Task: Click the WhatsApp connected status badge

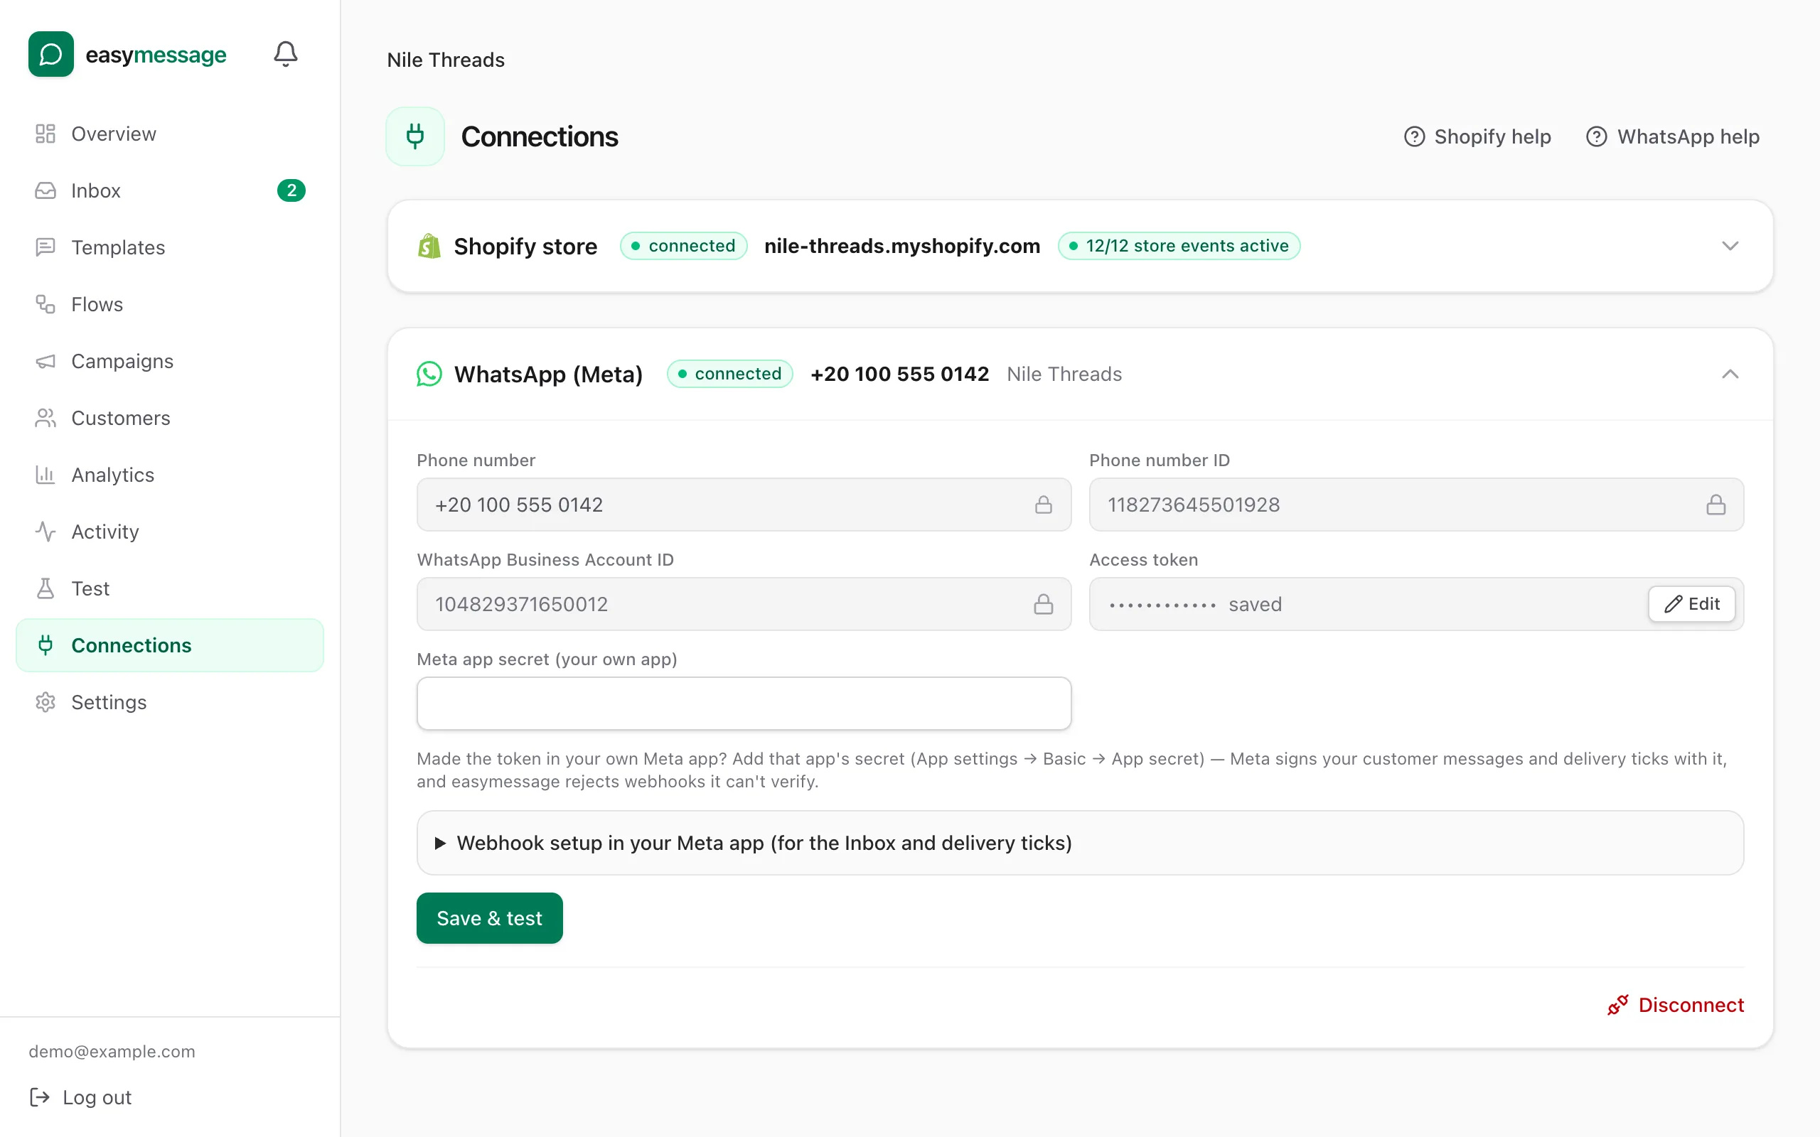Action: tap(729, 374)
